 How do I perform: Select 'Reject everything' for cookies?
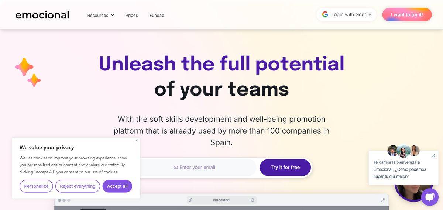point(78,186)
